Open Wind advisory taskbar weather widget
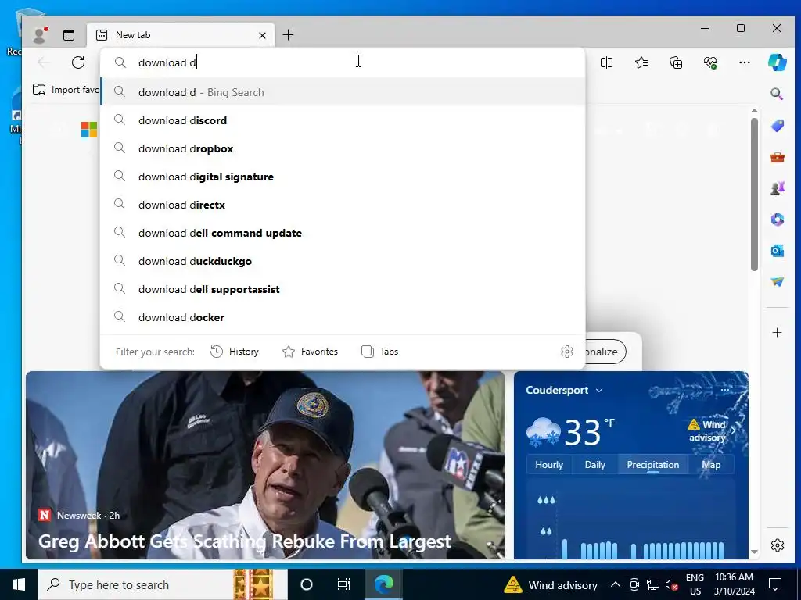 [x=550, y=584]
